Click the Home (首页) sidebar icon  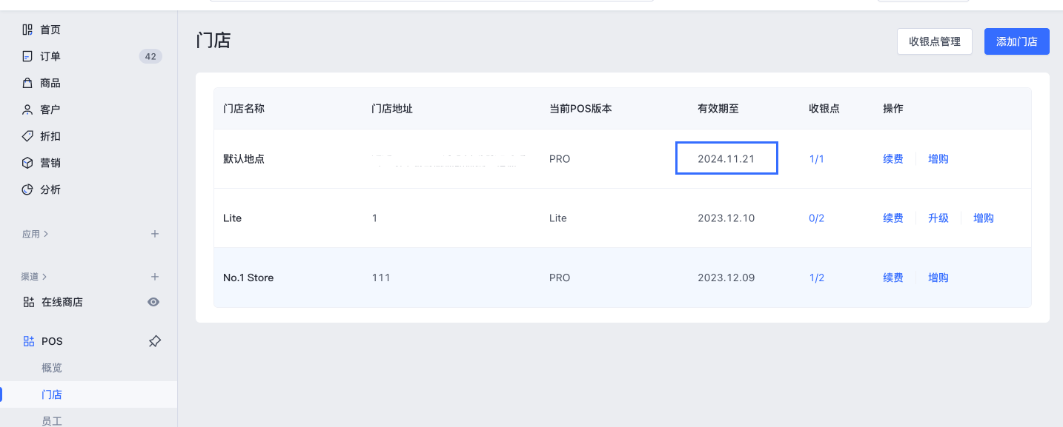(x=27, y=30)
